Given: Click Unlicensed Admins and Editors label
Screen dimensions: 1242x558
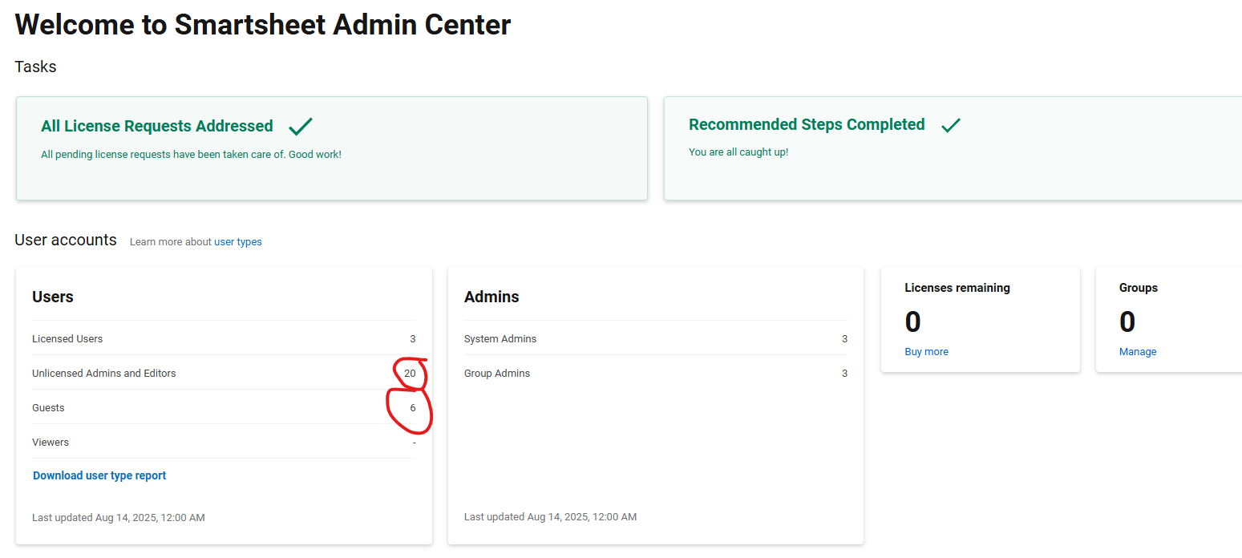Looking at the screenshot, I should [x=104, y=373].
